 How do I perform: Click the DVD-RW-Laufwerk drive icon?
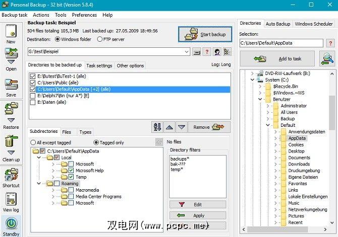tap(260, 73)
